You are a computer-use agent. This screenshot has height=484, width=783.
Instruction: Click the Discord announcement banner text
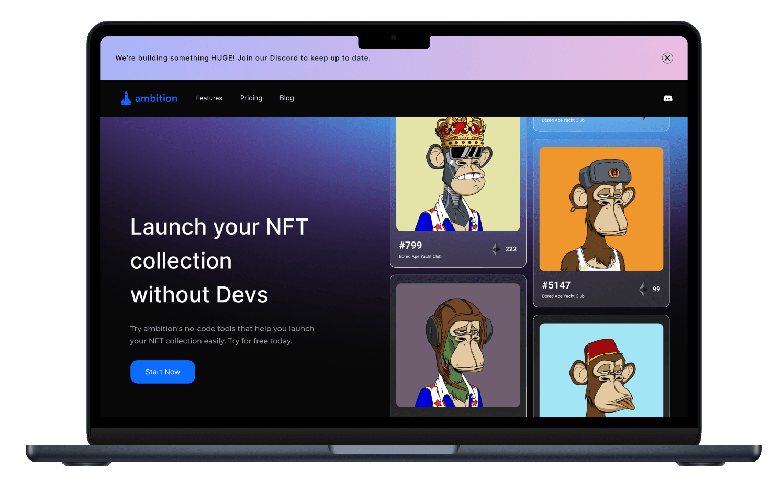pyautogui.click(x=243, y=58)
